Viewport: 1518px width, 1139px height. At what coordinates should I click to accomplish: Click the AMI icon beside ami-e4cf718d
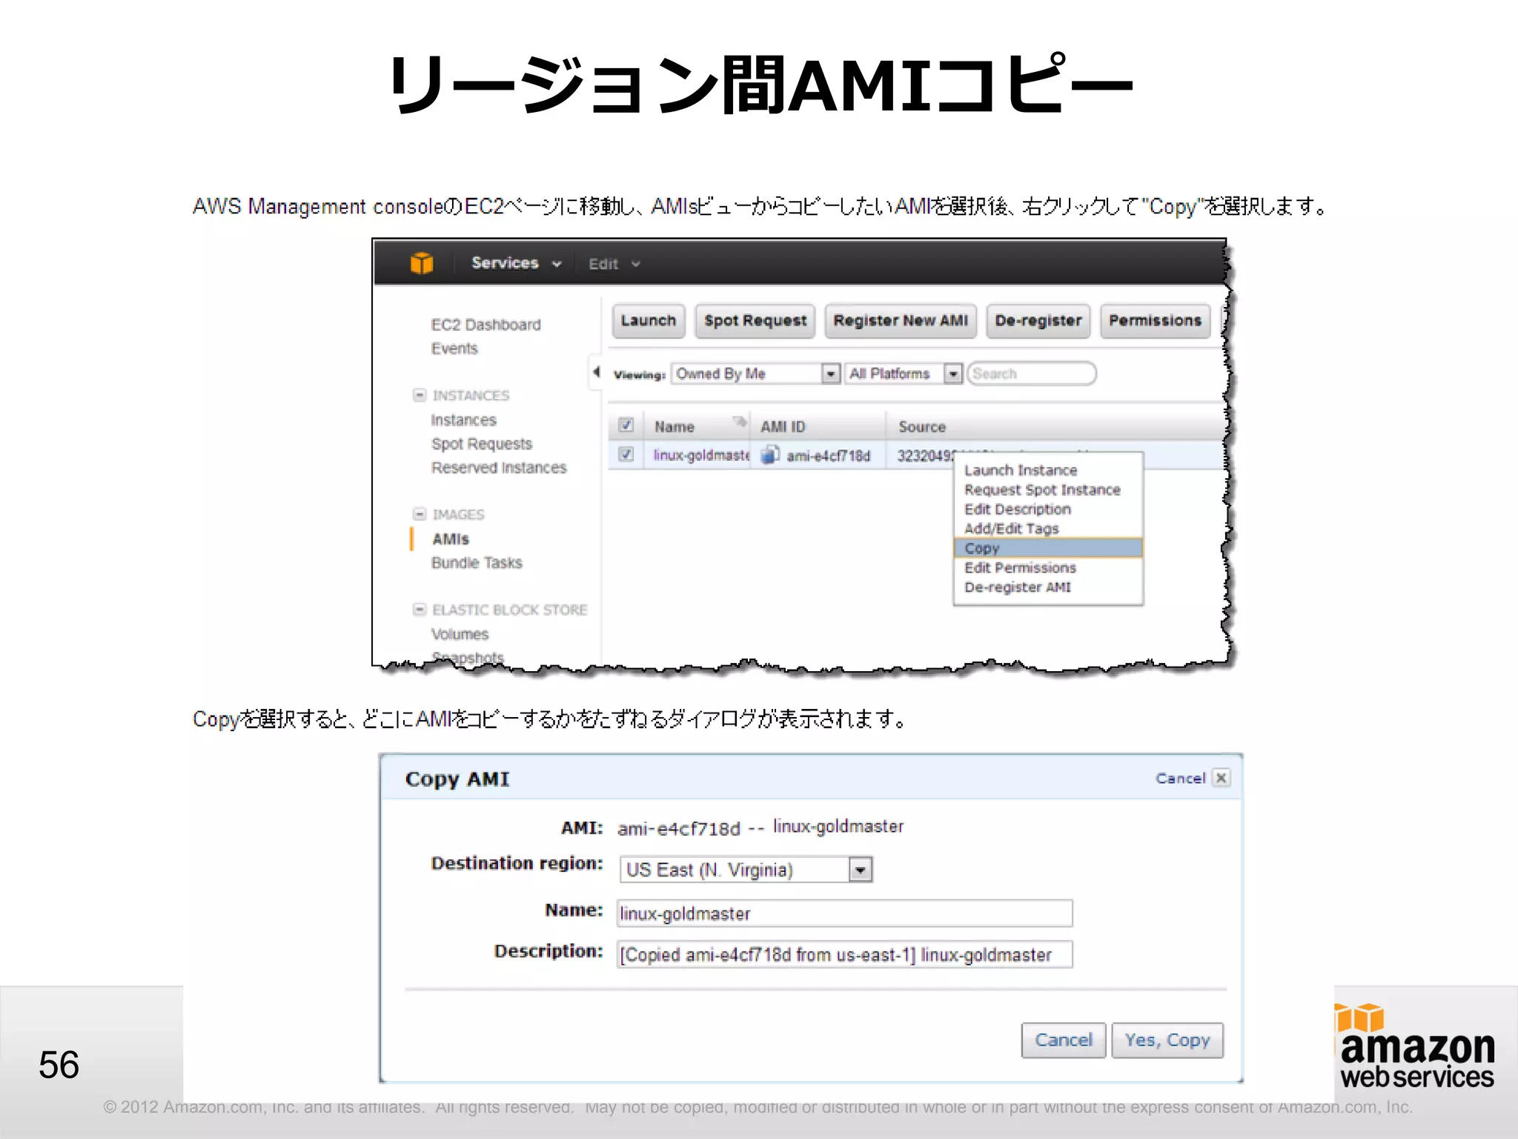[770, 455]
